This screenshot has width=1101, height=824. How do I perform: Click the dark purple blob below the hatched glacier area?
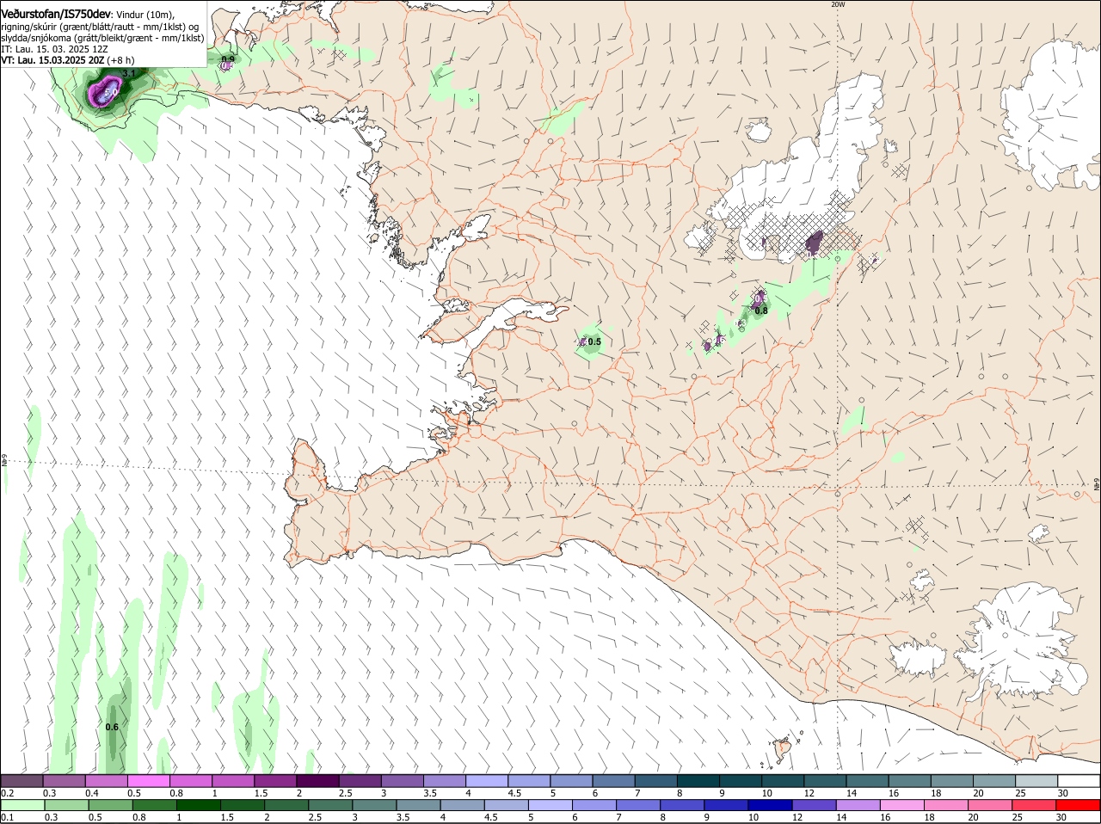click(x=814, y=243)
